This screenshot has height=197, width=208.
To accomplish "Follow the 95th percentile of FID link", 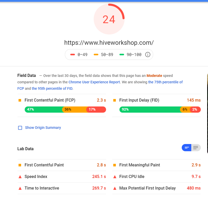I will click(52, 88).
